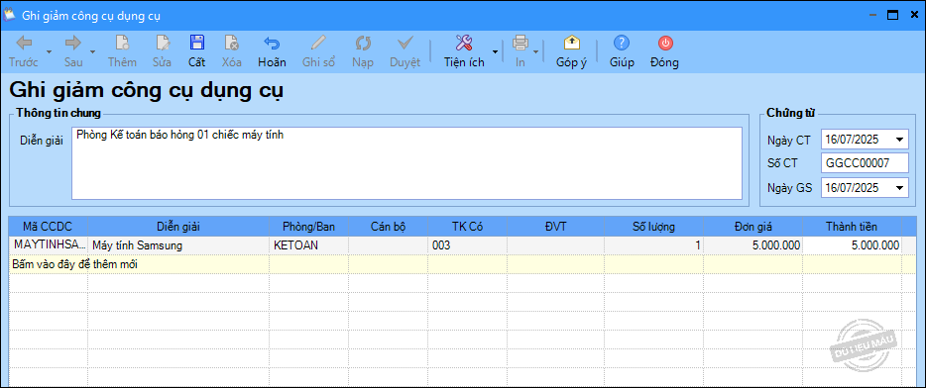
Task: Select the Mã CCDC column header
Action: 49,227
